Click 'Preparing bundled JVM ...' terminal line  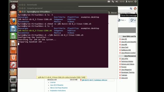32,42
